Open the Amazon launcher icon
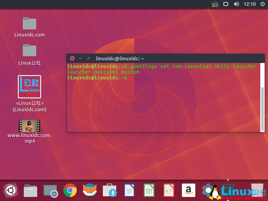 pos(189,190)
